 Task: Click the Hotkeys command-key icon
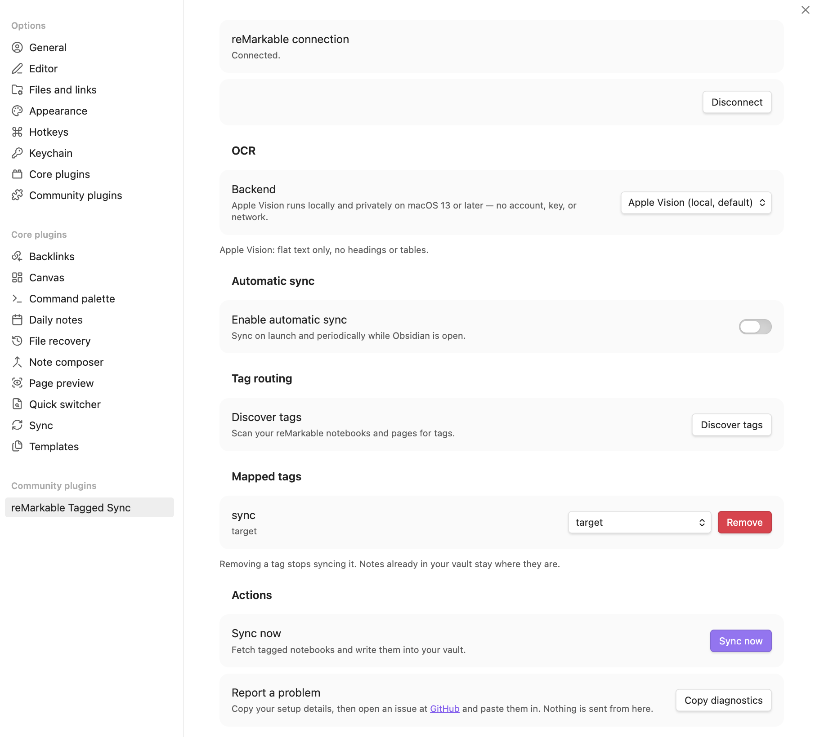coord(17,132)
